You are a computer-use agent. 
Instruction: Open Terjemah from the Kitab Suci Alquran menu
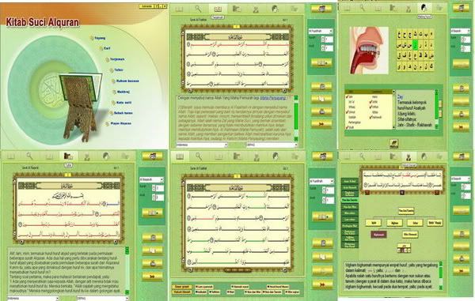(117, 59)
